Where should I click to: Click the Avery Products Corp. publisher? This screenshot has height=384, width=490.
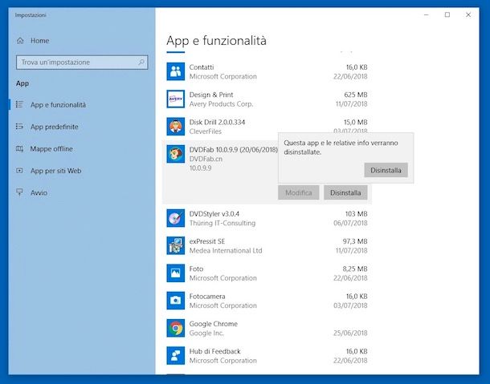pyautogui.click(x=221, y=104)
